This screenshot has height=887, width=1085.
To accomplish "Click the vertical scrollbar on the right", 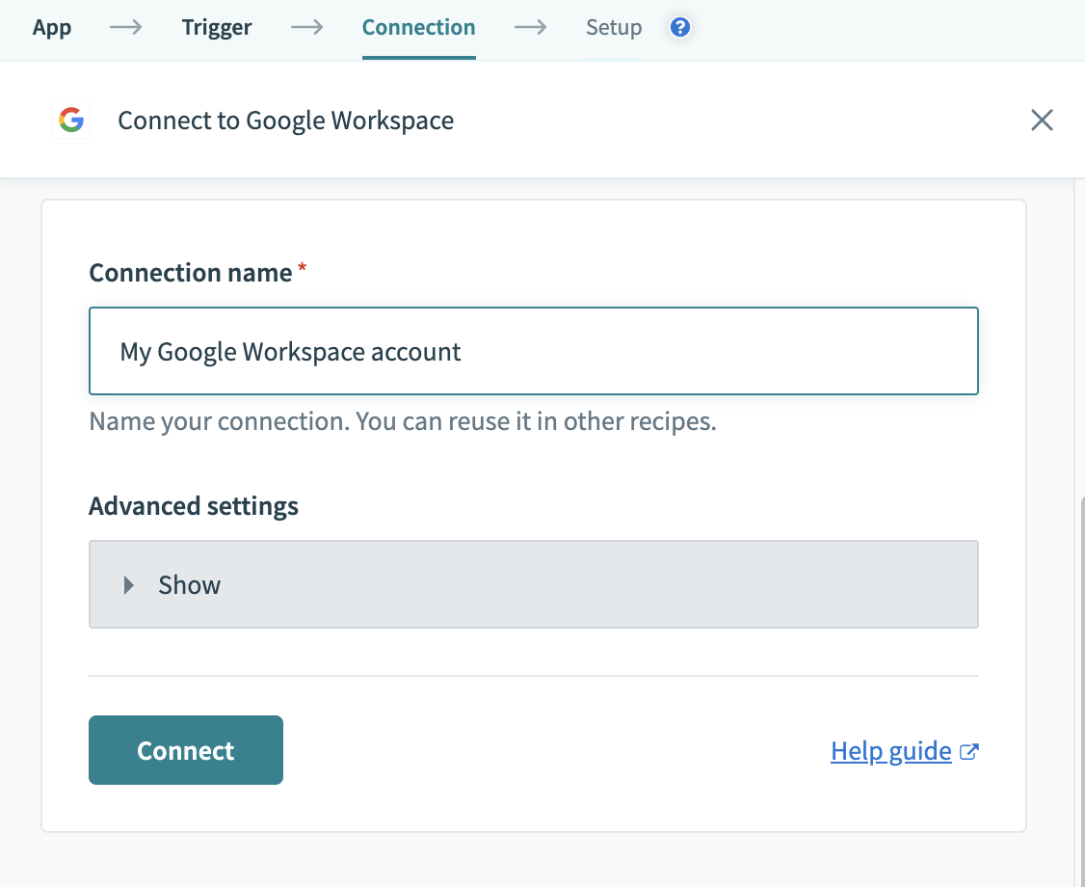I will tap(1079, 675).
